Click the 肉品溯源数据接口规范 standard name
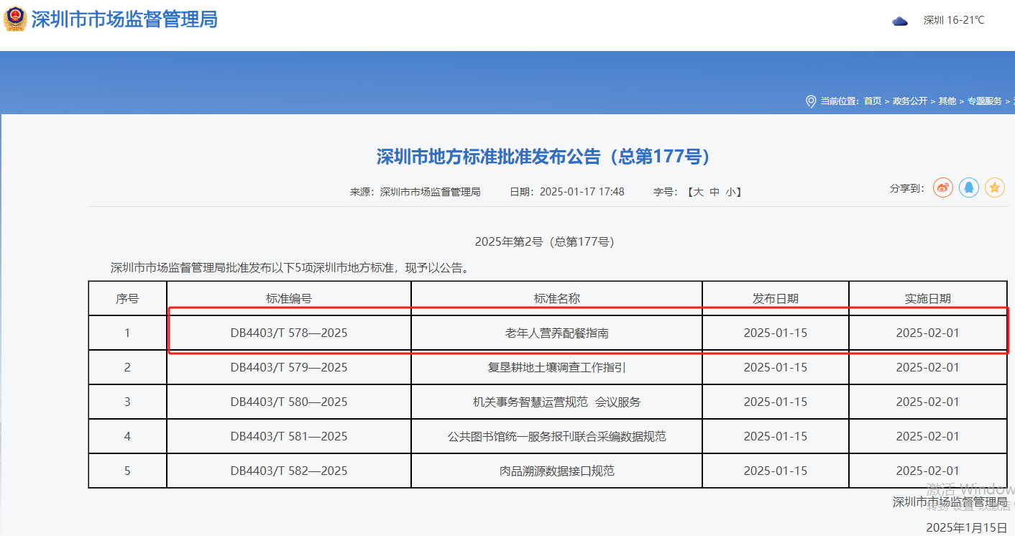Viewport: 1015px width, 536px height. point(557,471)
